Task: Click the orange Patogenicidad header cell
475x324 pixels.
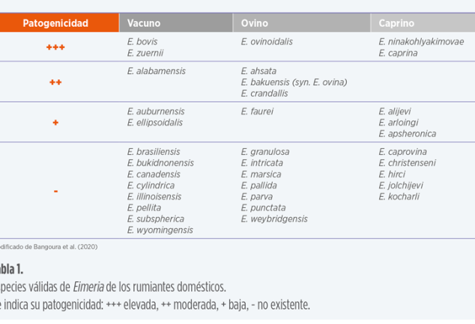Action: pyautogui.click(x=55, y=23)
